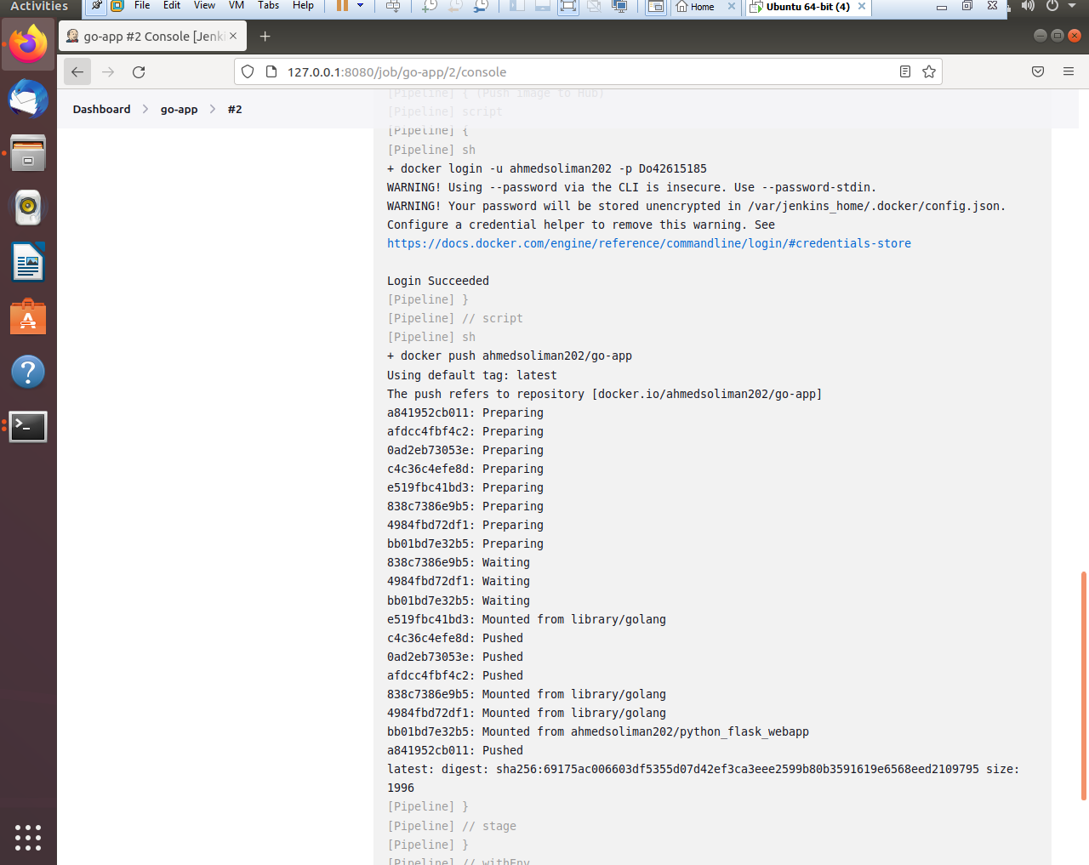This screenshot has height=865, width=1089.
Task: Go to the Jenkins Dashboard breadcrumb
Action: 101,109
